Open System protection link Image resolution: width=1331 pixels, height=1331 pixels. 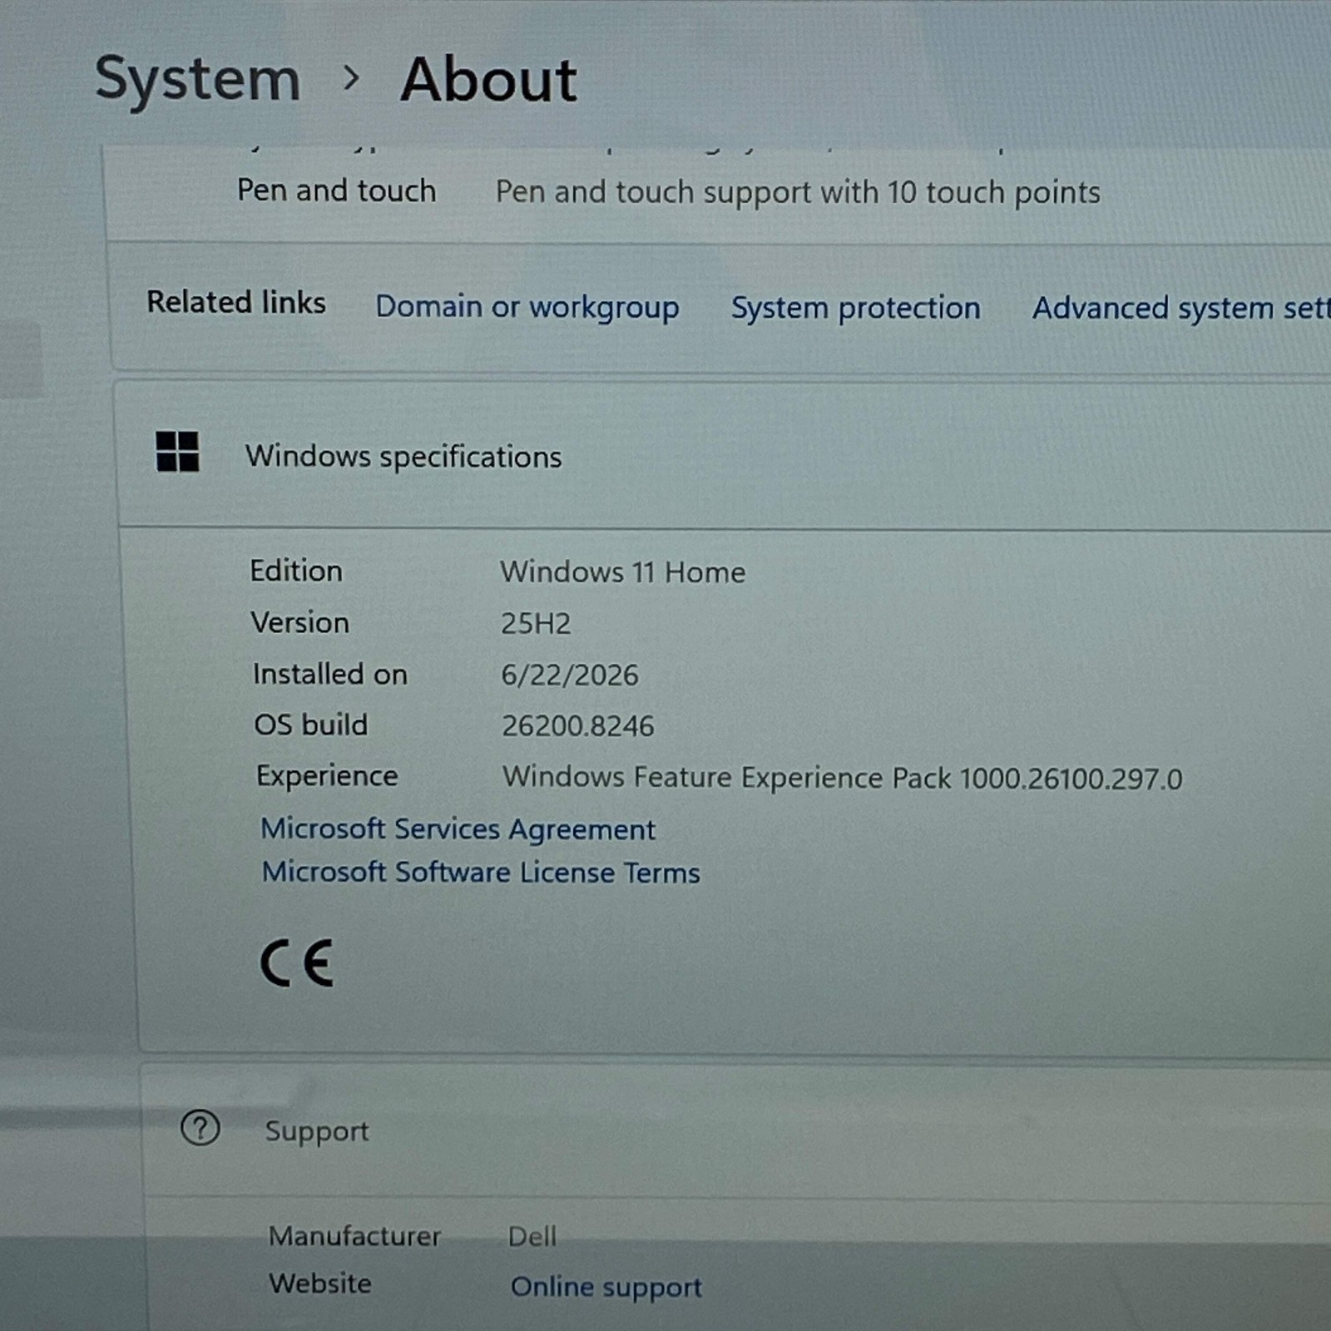[x=856, y=308]
